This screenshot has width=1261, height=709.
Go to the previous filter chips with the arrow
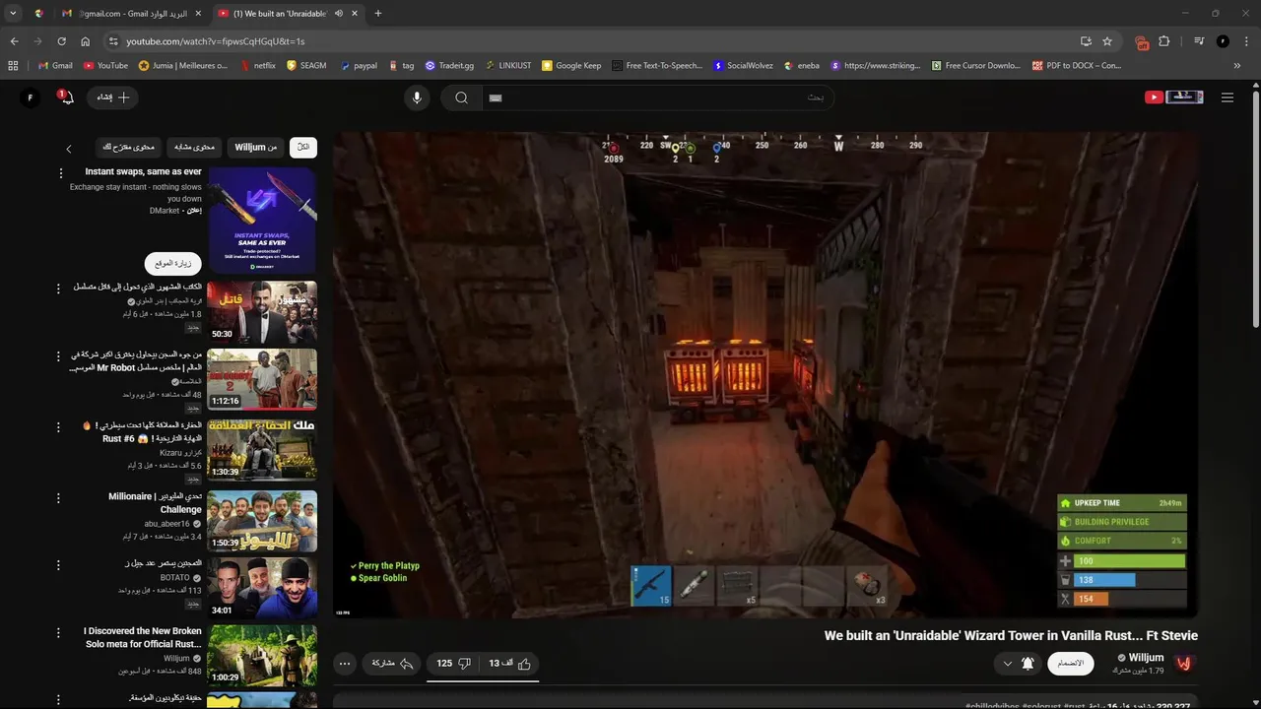click(x=69, y=149)
